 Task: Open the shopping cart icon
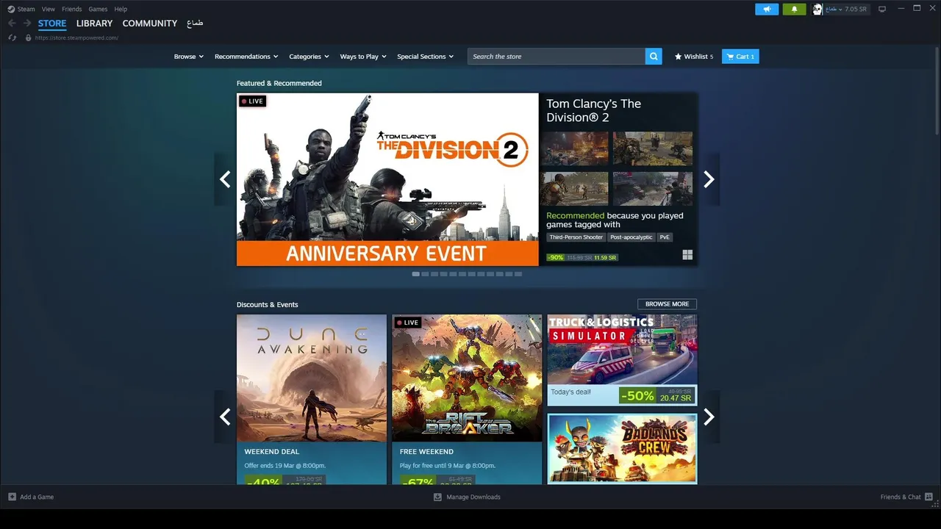730,57
